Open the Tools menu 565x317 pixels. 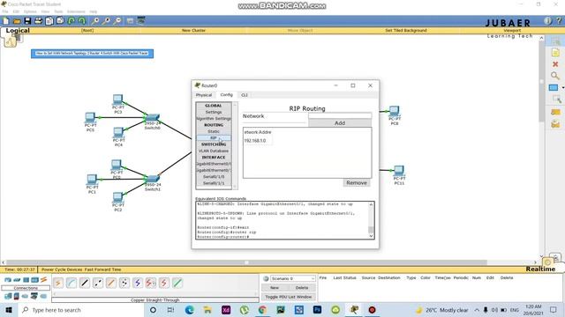point(58,11)
